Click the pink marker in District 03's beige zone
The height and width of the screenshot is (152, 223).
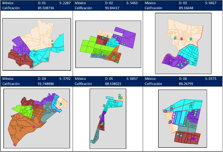[x=182, y=39]
